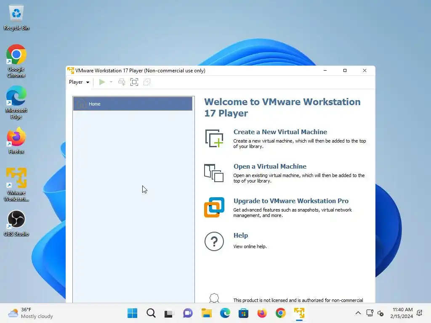The width and height of the screenshot is (431, 323).
Task: Open the Player menu dropdown
Action: [x=79, y=82]
